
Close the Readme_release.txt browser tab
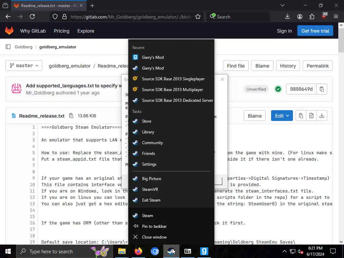[x=81, y=6]
